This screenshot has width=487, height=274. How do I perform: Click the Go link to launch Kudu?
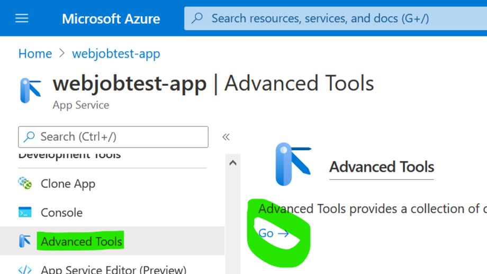[274, 233]
